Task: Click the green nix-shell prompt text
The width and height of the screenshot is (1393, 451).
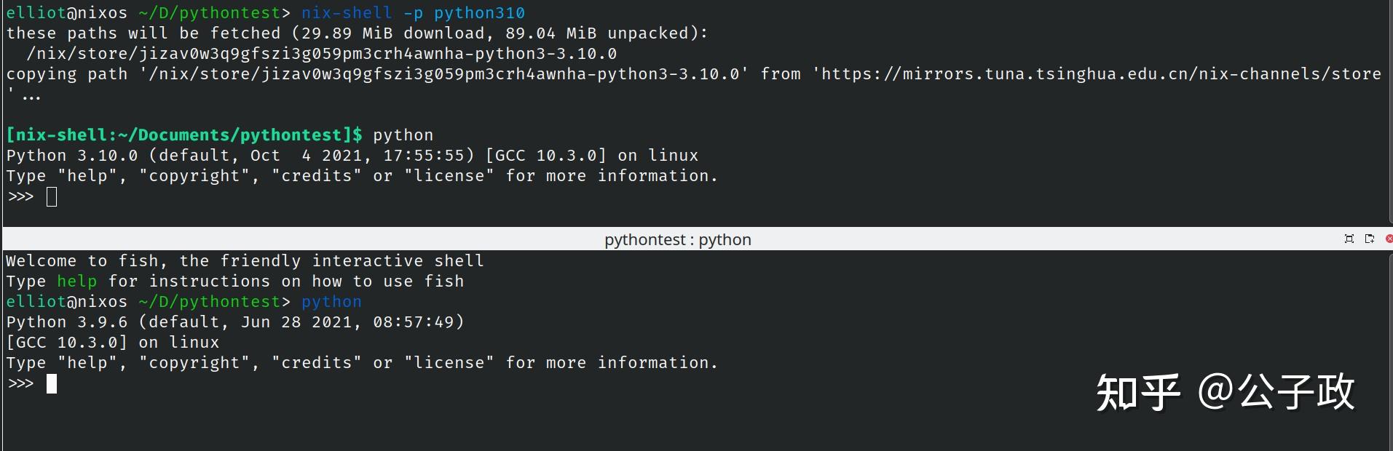Action: pos(184,135)
